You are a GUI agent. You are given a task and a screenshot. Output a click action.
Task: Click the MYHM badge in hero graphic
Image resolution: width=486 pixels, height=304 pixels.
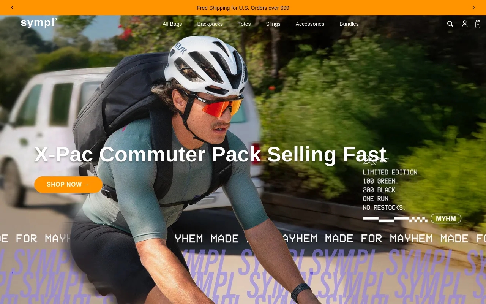coord(446,218)
